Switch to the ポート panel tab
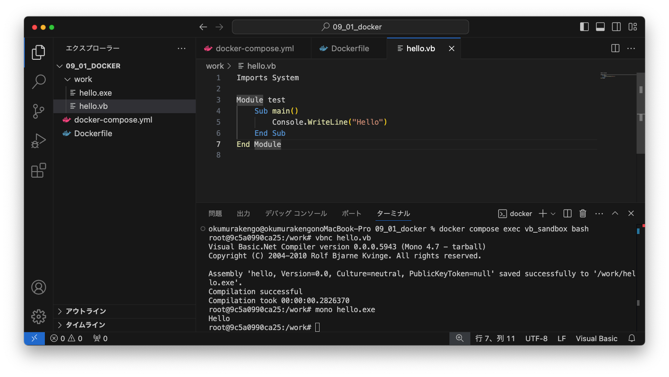This screenshot has width=669, height=377. click(x=352, y=213)
